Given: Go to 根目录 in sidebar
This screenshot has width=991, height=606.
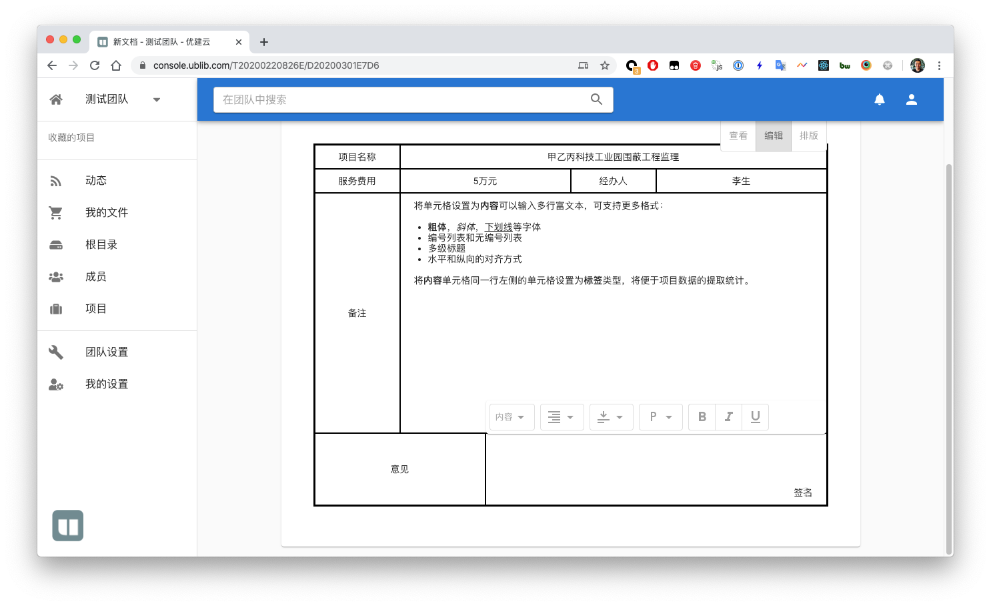Looking at the screenshot, I should (x=101, y=245).
